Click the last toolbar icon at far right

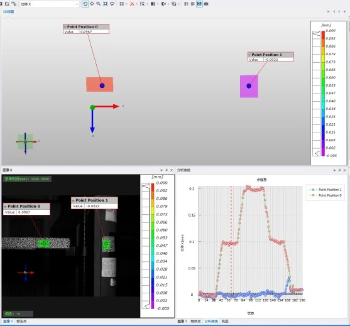pos(206,4)
